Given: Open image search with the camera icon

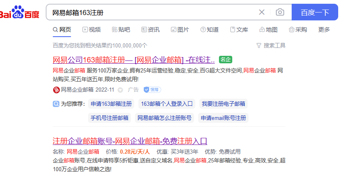Looking at the screenshot, I should [280, 12].
